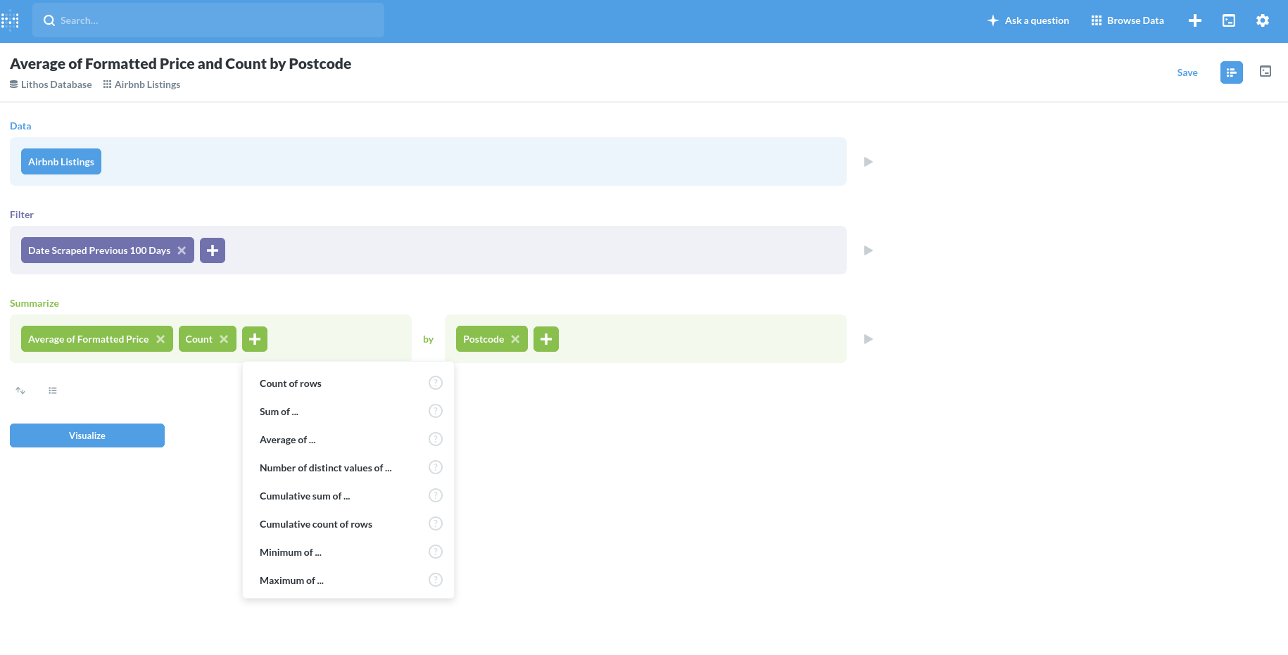Image resolution: width=1288 pixels, height=655 pixels.
Task: Click green plus to add metric
Action: tap(255, 339)
